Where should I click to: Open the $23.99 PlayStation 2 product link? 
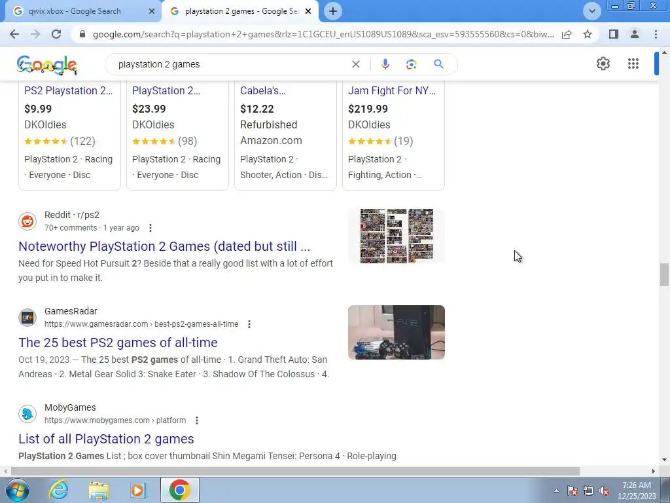pos(166,90)
